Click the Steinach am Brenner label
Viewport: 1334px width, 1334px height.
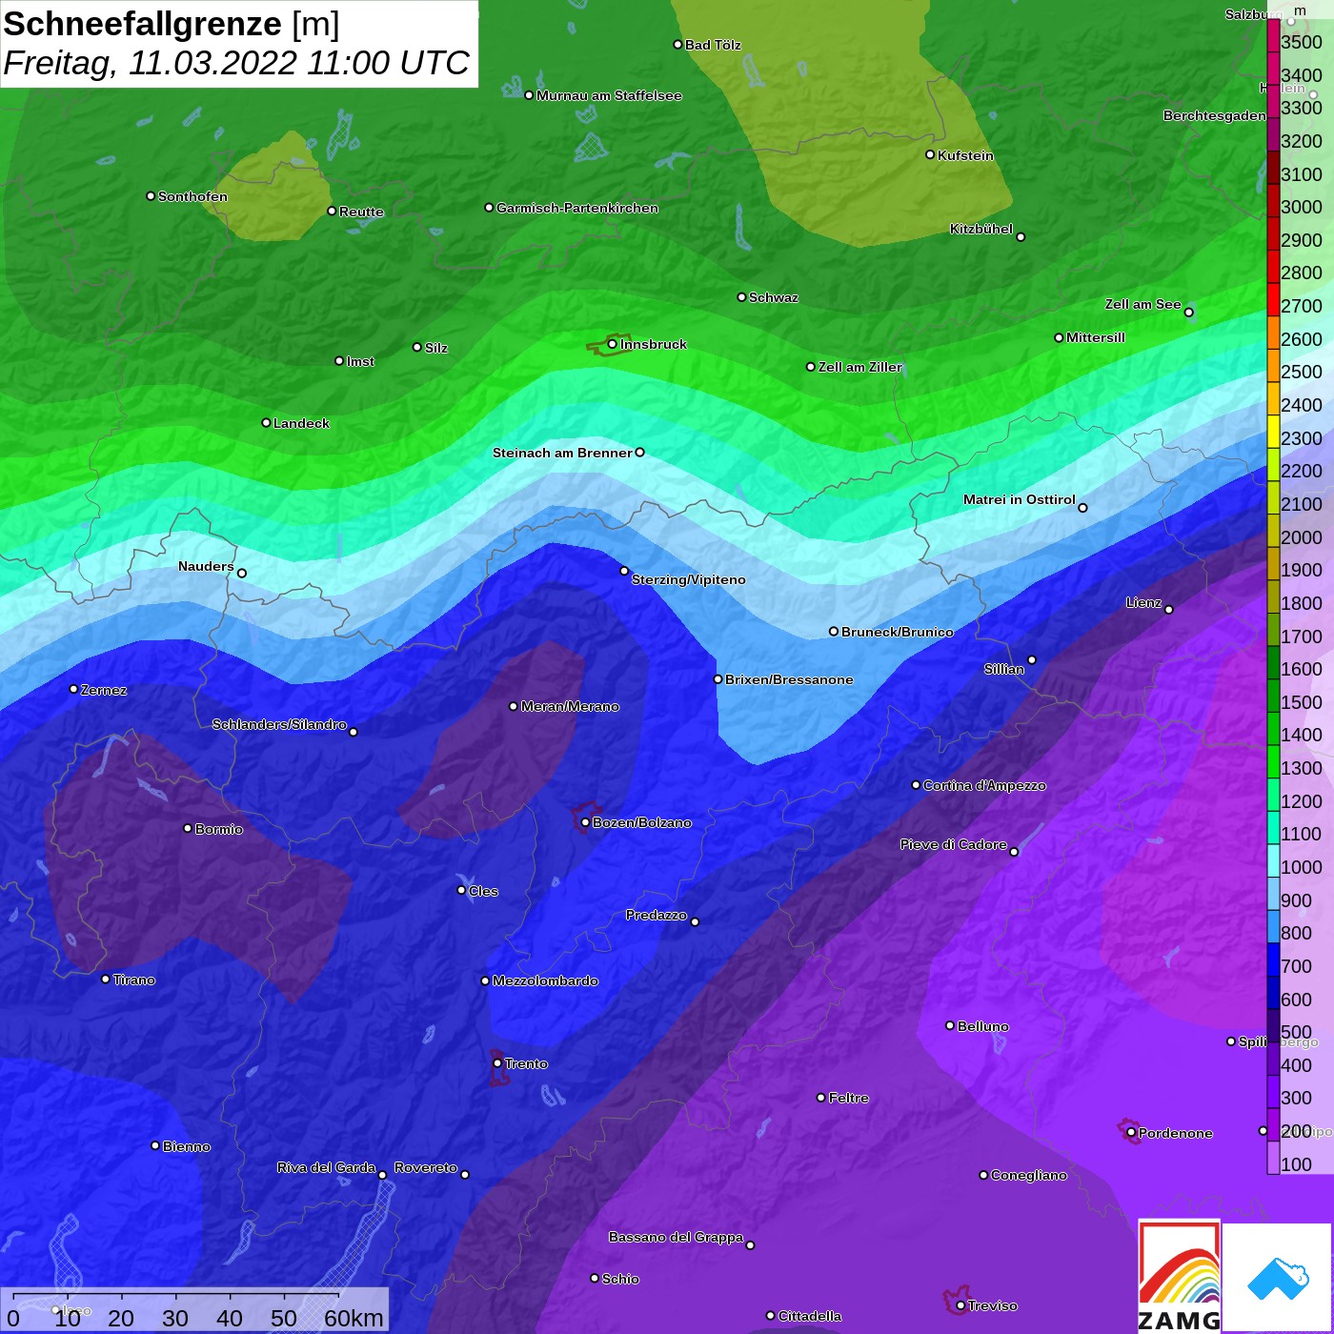562,453
